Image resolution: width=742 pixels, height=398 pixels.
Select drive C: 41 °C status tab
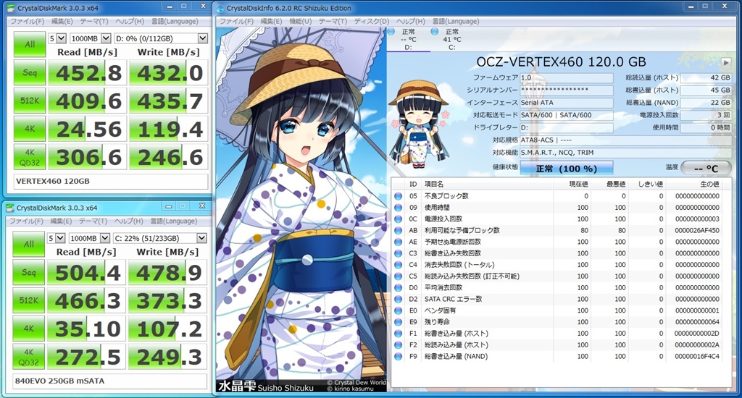click(x=451, y=39)
